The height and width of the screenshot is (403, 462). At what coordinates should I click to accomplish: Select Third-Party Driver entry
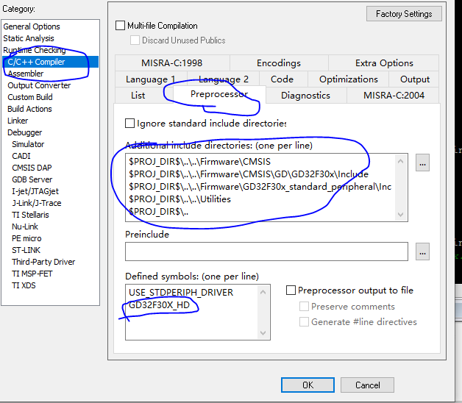(43, 263)
